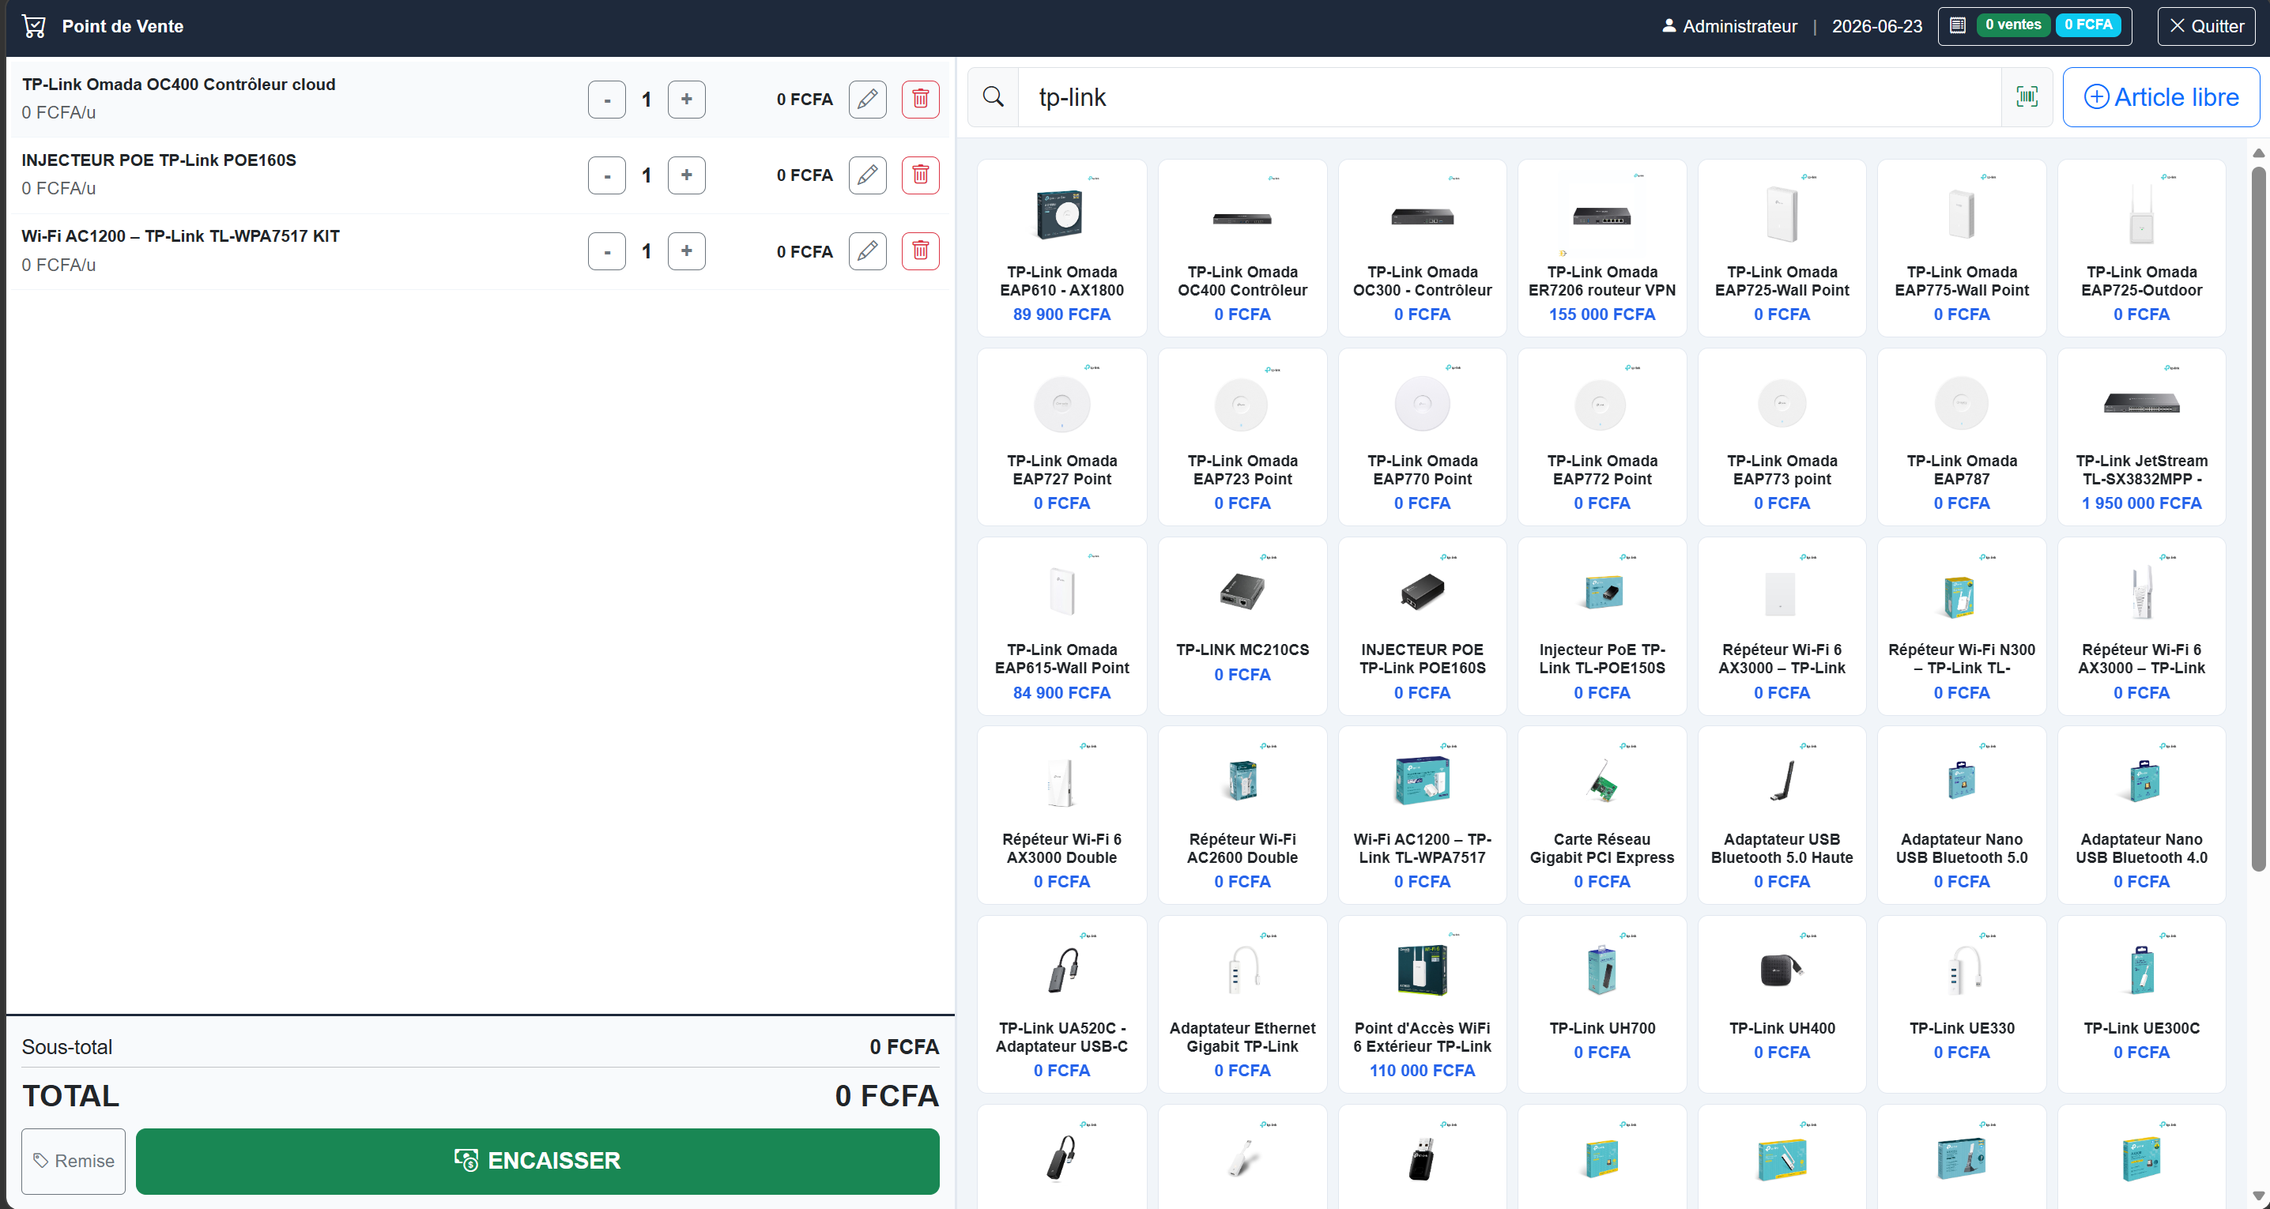Click the product list vertical scrollbar
The height and width of the screenshot is (1209, 2270).
pyautogui.click(x=2257, y=520)
